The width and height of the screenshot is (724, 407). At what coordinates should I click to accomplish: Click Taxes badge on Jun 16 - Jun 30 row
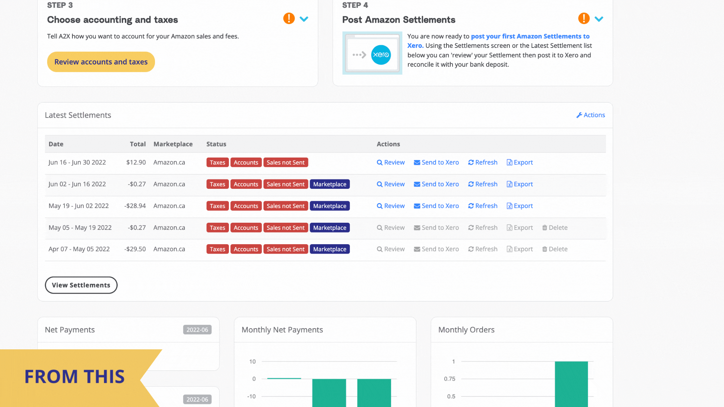pos(218,162)
